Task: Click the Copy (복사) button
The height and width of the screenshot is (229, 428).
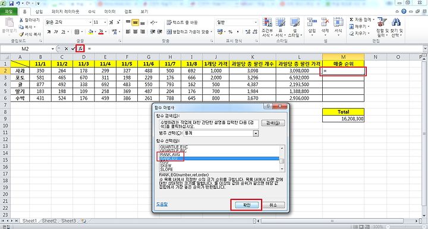Action: (27, 27)
